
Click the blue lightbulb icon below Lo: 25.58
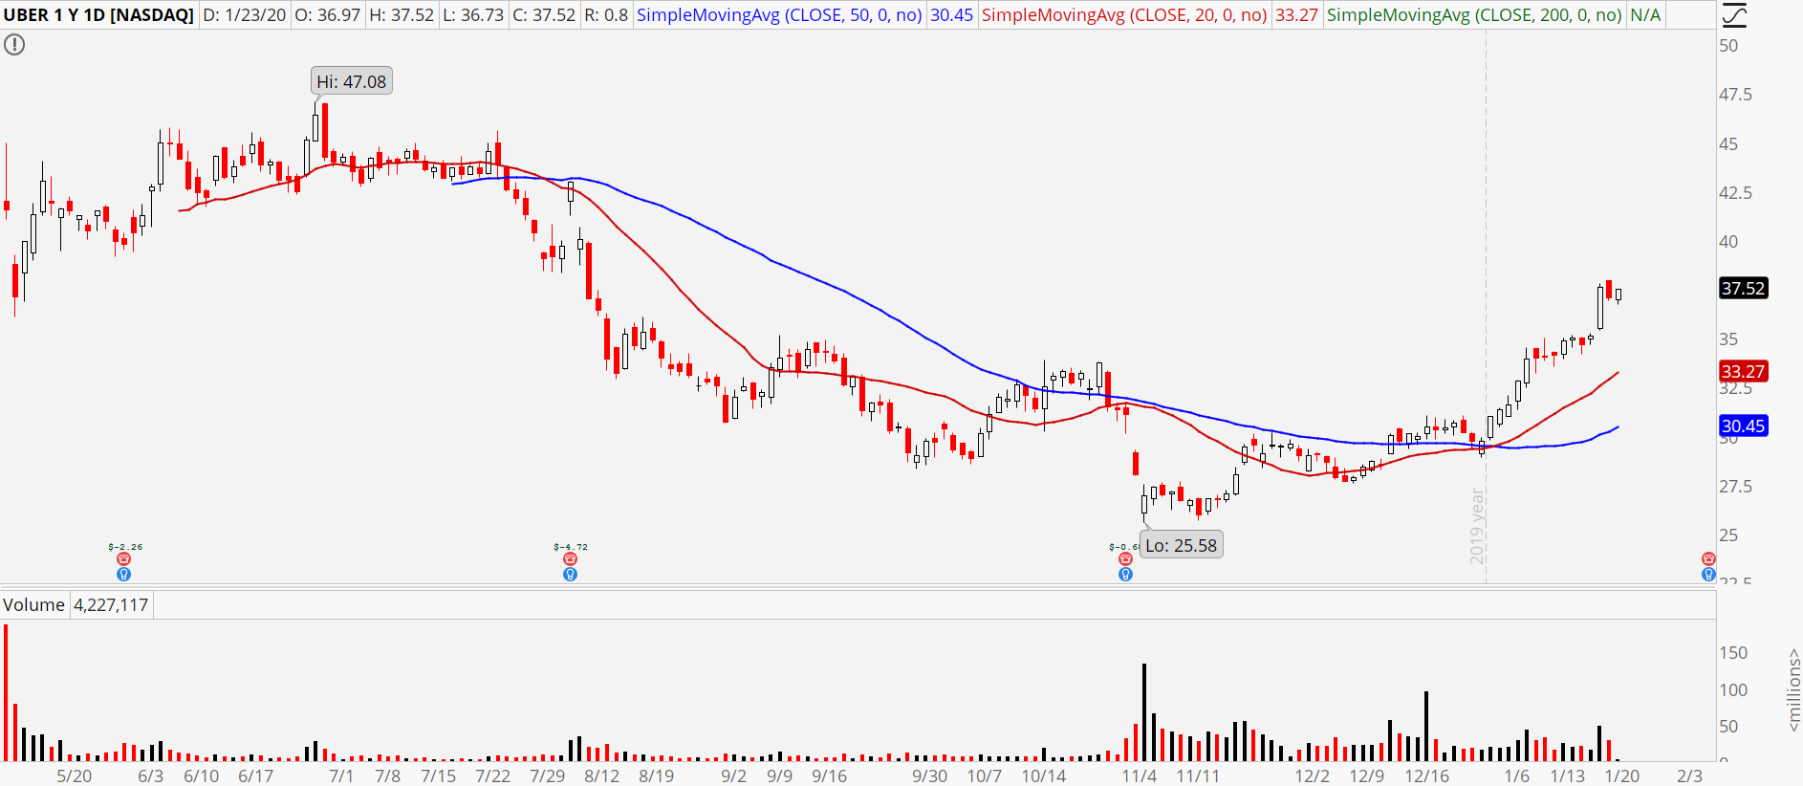1125,575
